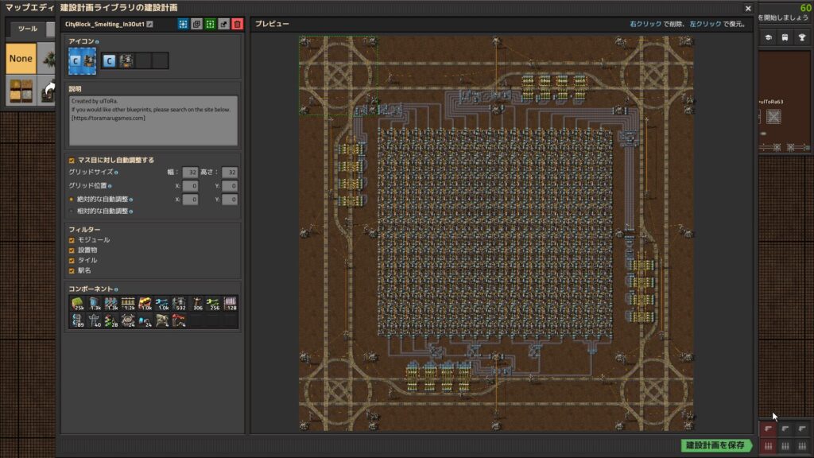Click the first 1.3k component icon
Screen dimensions: 814x458
[95, 304]
